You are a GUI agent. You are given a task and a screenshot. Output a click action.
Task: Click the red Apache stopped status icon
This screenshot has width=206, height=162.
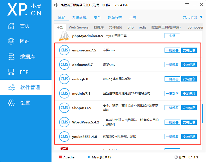61,157
